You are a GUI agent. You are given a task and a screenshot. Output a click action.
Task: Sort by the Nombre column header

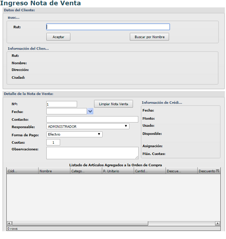[54, 171]
